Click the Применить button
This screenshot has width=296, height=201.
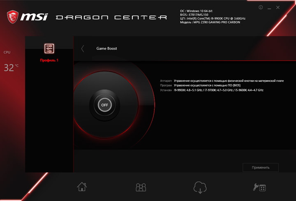[261, 167]
